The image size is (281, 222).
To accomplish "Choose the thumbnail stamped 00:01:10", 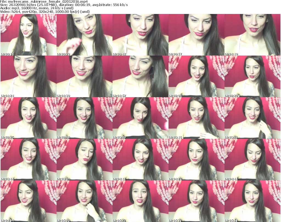I will click(252, 35).
